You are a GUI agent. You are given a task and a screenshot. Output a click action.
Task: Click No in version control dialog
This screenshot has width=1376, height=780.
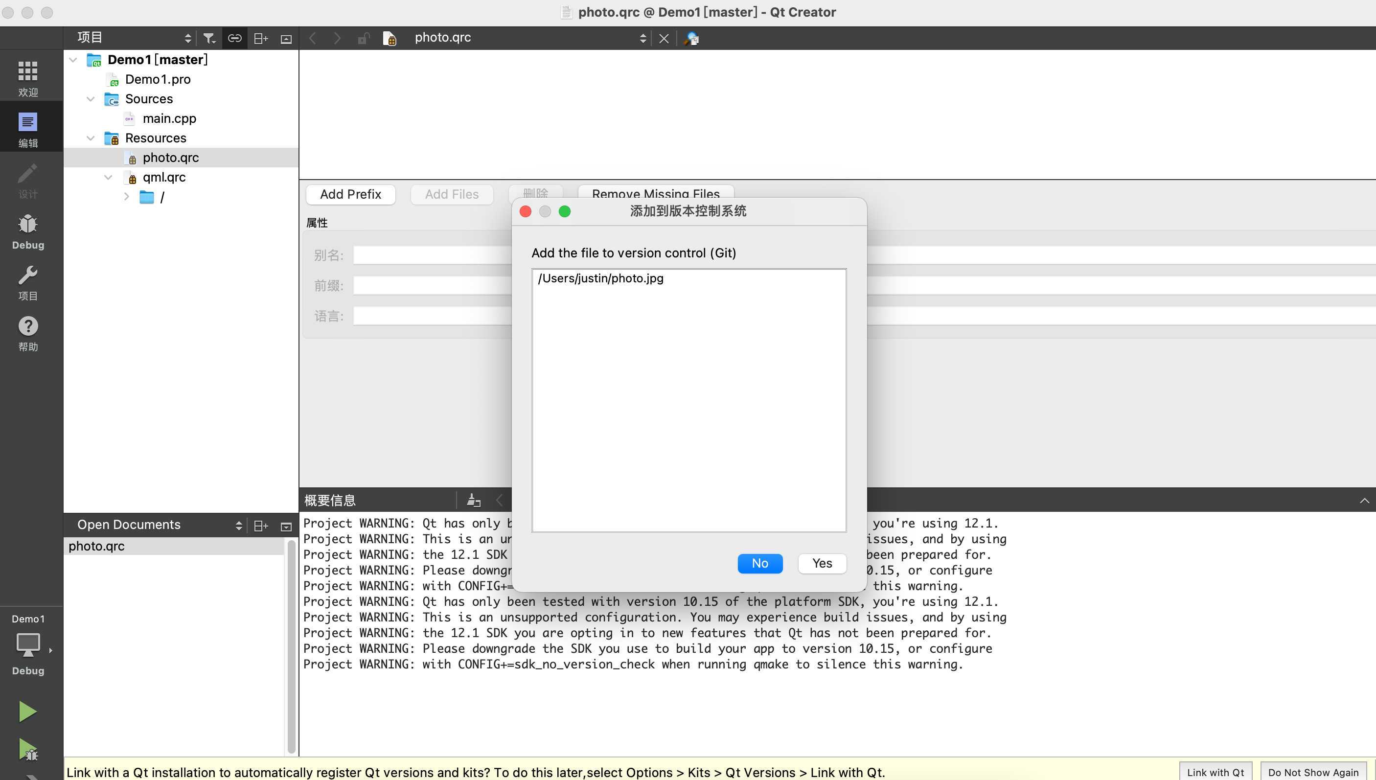[x=760, y=563]
